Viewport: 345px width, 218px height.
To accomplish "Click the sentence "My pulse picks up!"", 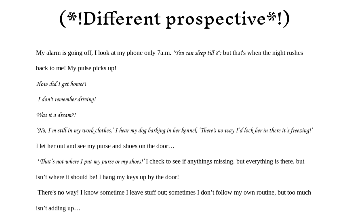I will click(x=92, y=68).
